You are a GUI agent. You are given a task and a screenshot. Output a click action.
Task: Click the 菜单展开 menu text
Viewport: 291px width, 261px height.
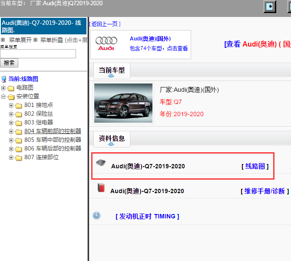20,40
